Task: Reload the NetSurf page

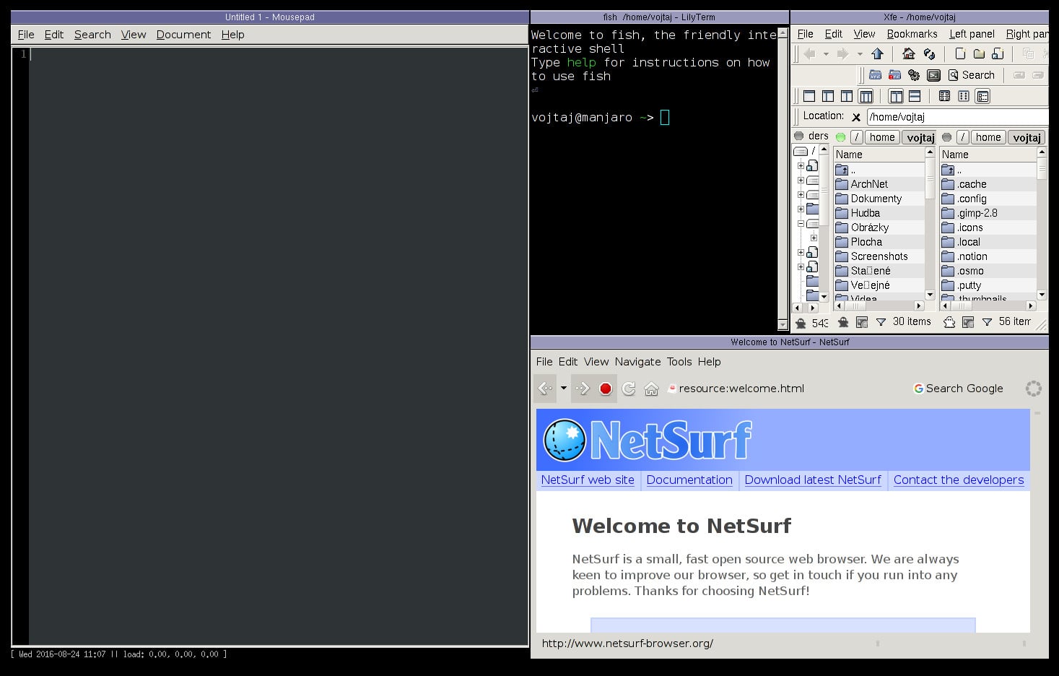Action: (629, 389)
